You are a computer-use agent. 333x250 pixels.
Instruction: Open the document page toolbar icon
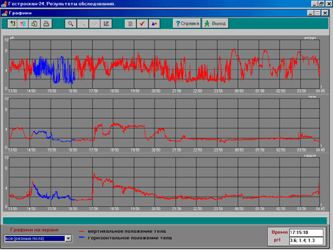click(x=131, y=23)
